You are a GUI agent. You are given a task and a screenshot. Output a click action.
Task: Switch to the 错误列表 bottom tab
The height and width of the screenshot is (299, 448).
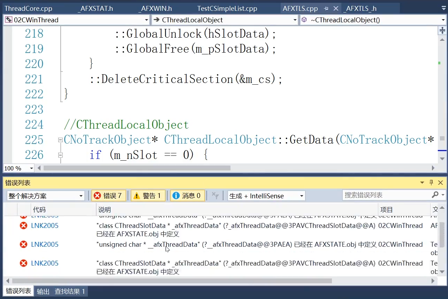coord(18,291)
